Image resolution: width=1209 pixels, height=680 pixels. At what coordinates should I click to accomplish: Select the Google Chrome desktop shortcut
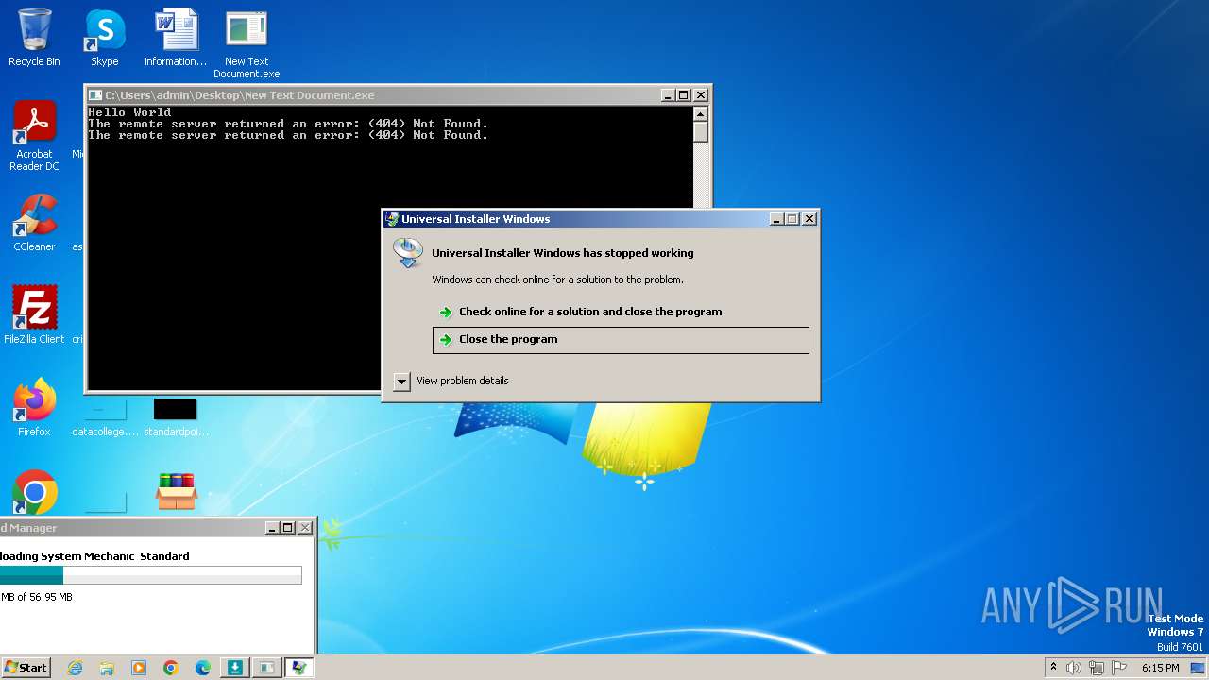click(34, 492)
